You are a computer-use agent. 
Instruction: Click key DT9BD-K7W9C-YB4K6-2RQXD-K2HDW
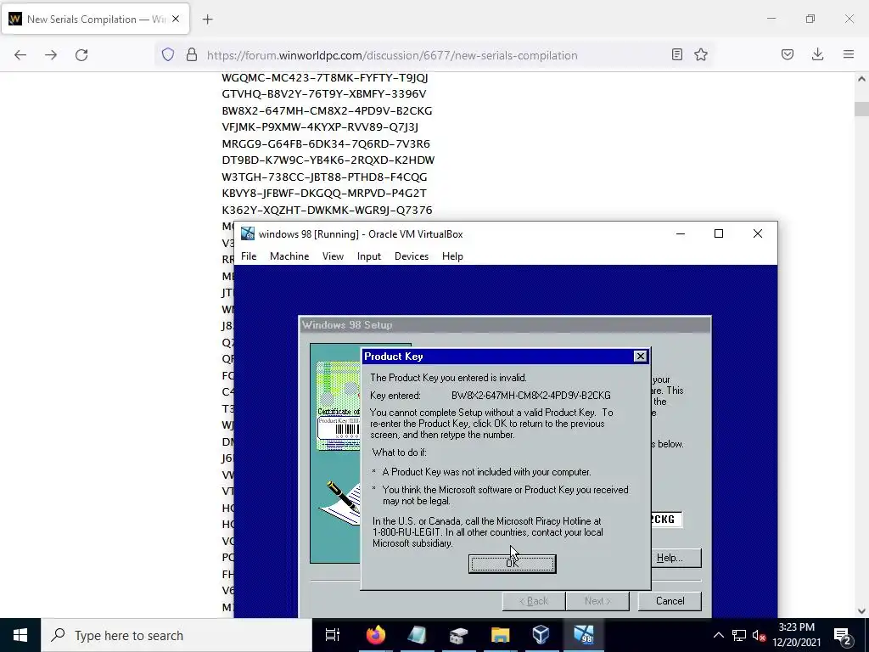pyautogui.click(x=328, y=160)
